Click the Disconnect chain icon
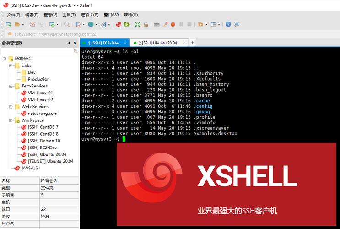Screen dimensions: 340x229 41,24
